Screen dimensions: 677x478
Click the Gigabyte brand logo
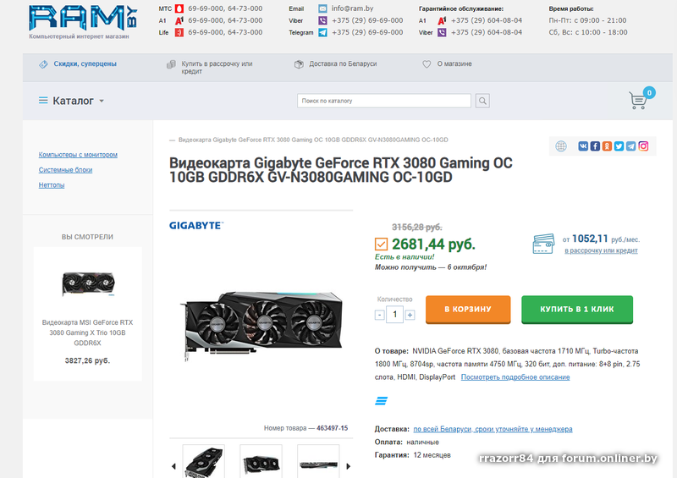196,225
